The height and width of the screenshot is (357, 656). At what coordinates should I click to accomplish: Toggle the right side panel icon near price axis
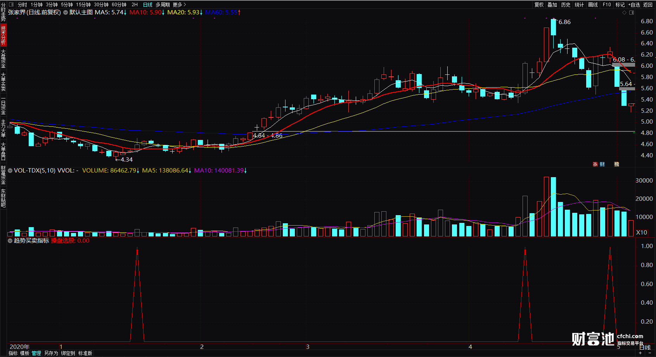pos(632,13)
